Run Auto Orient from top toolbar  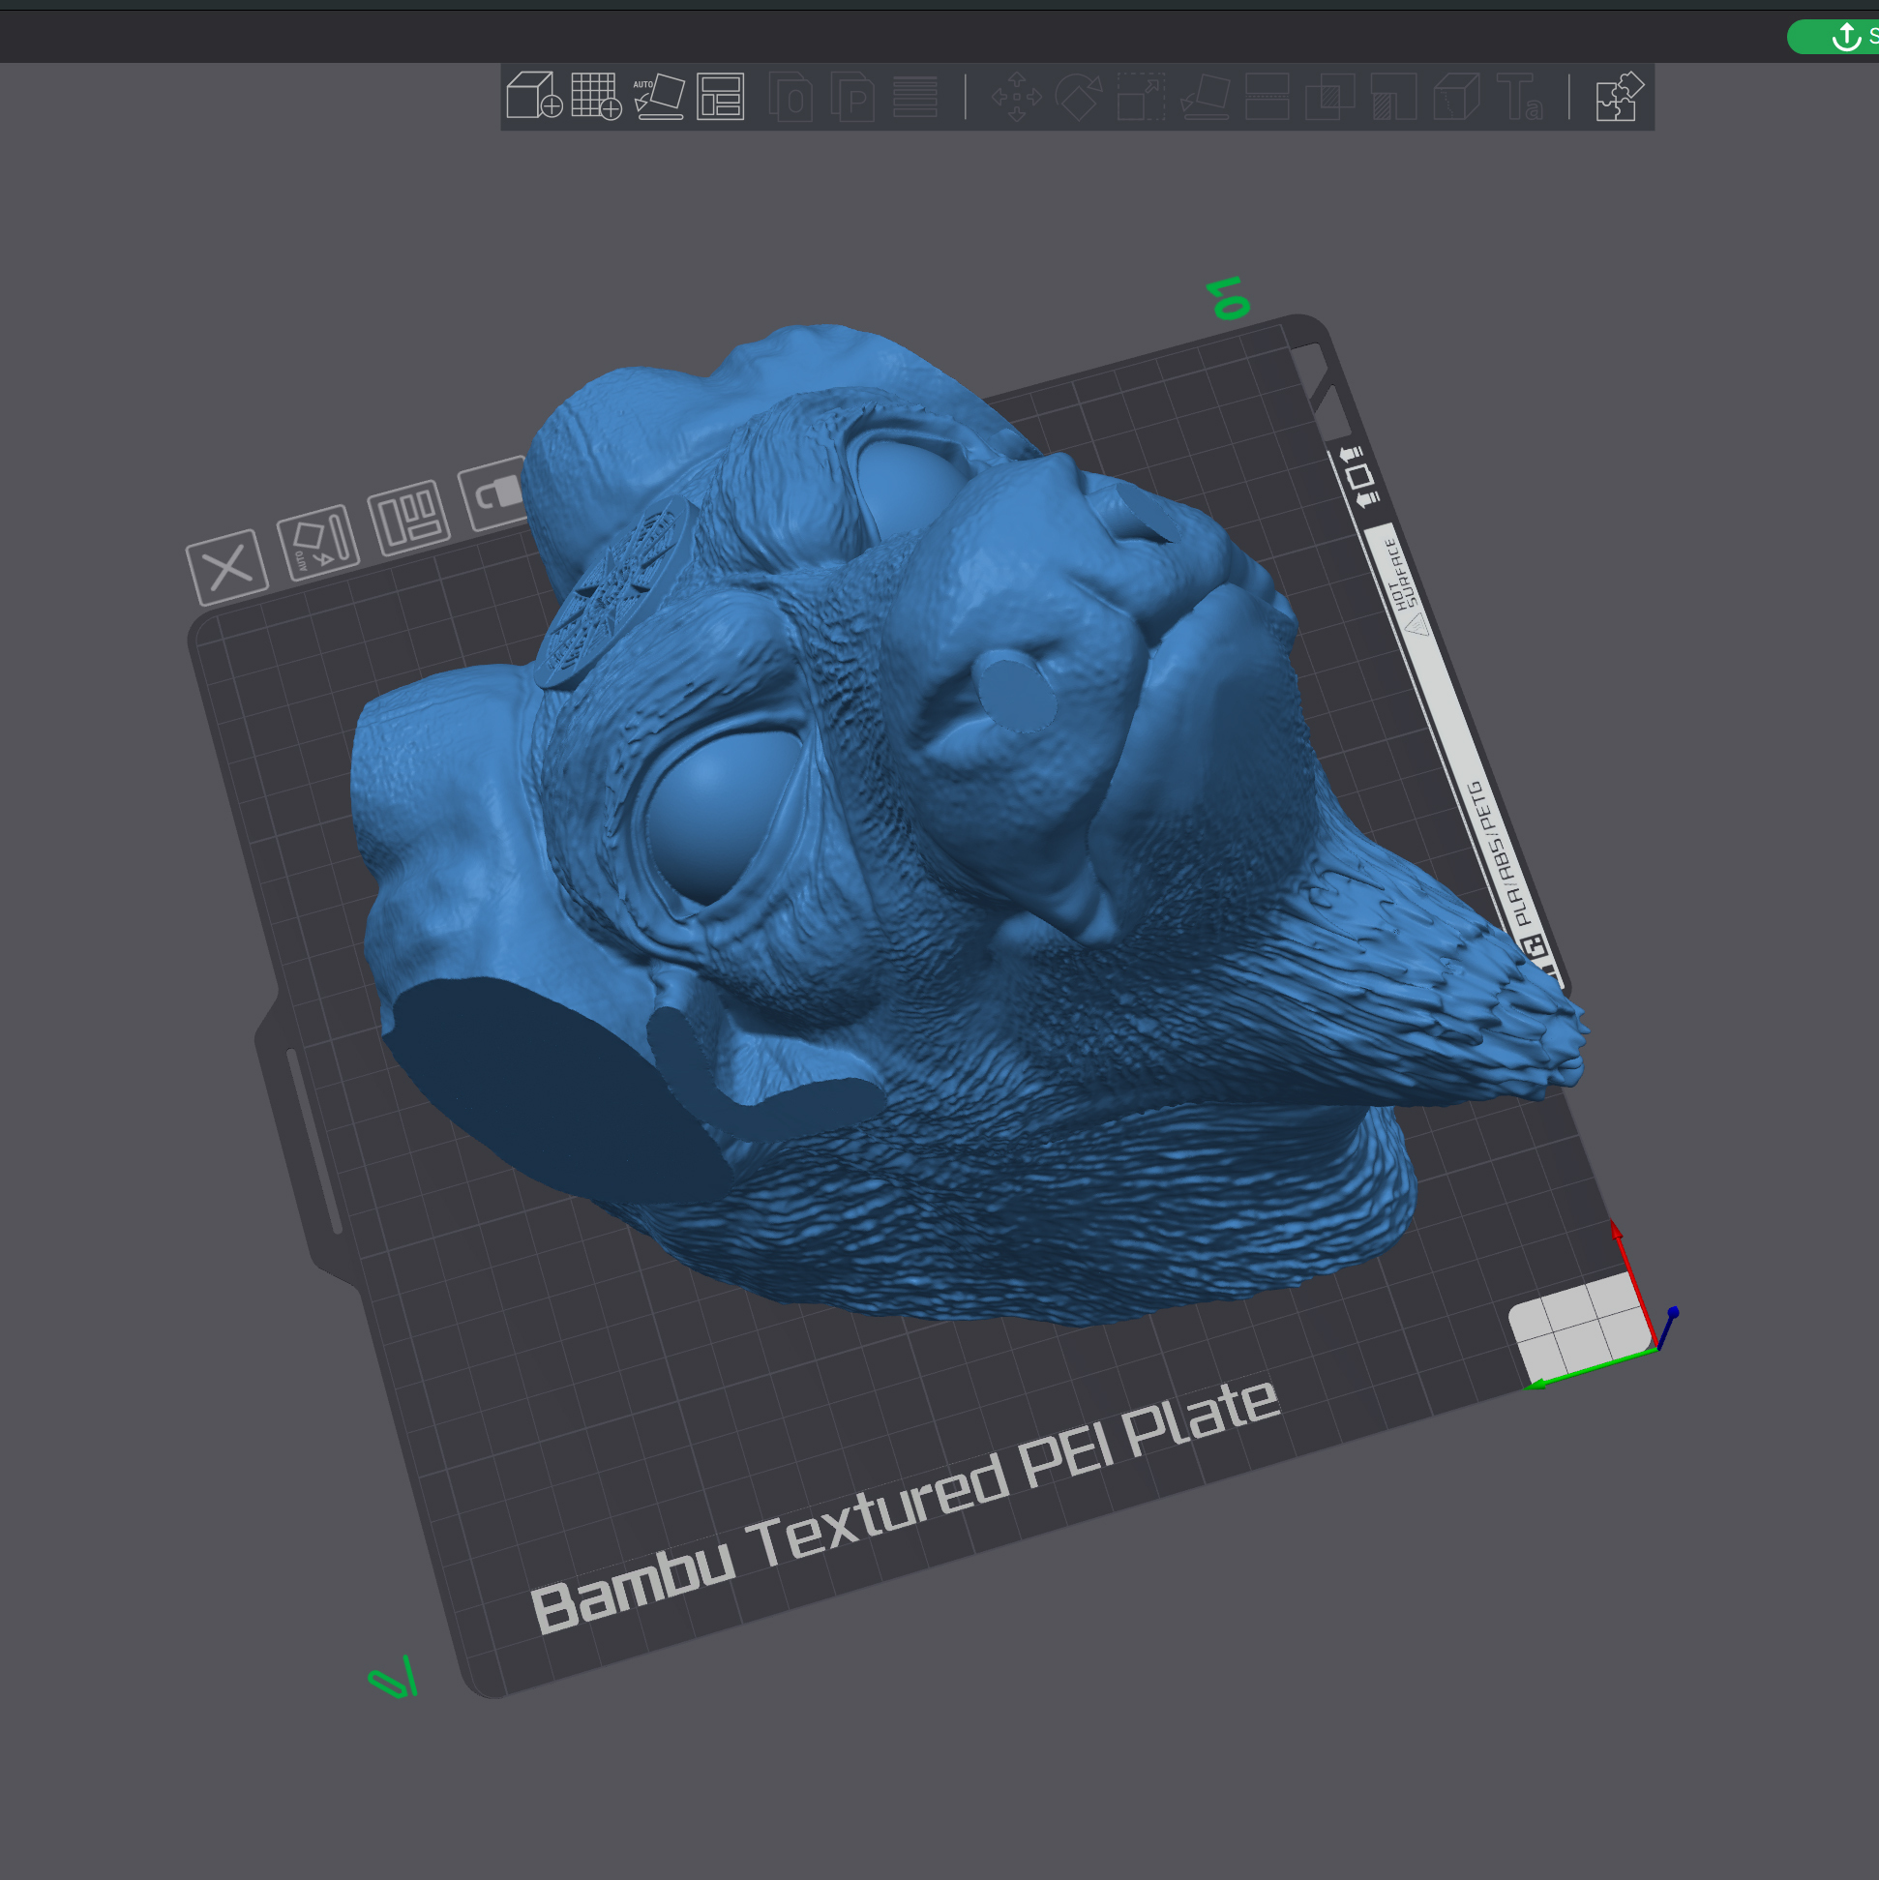point(659,96)
